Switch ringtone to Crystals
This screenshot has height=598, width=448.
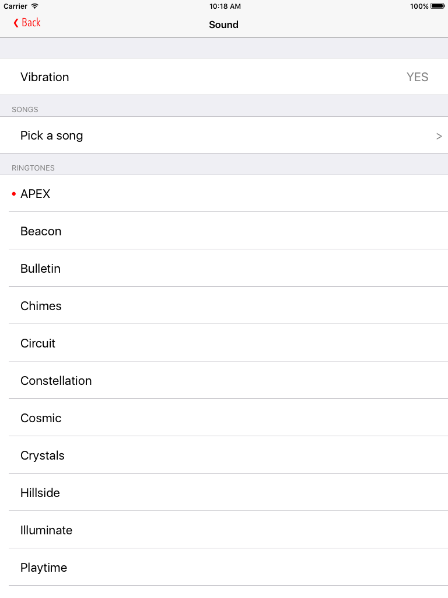pos(43,456)
